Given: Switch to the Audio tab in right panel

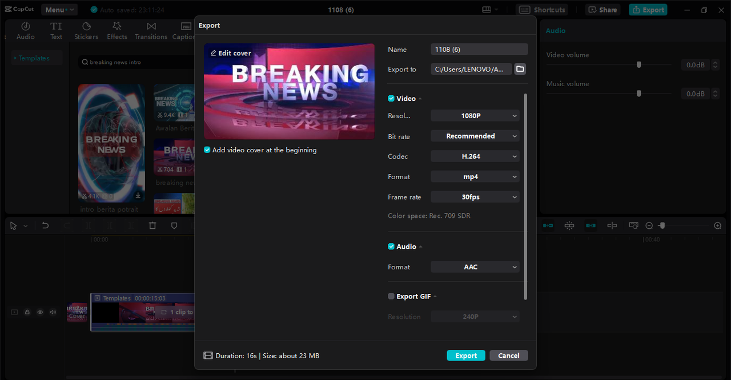Looking at the screenshot, I should pos(556,31).
